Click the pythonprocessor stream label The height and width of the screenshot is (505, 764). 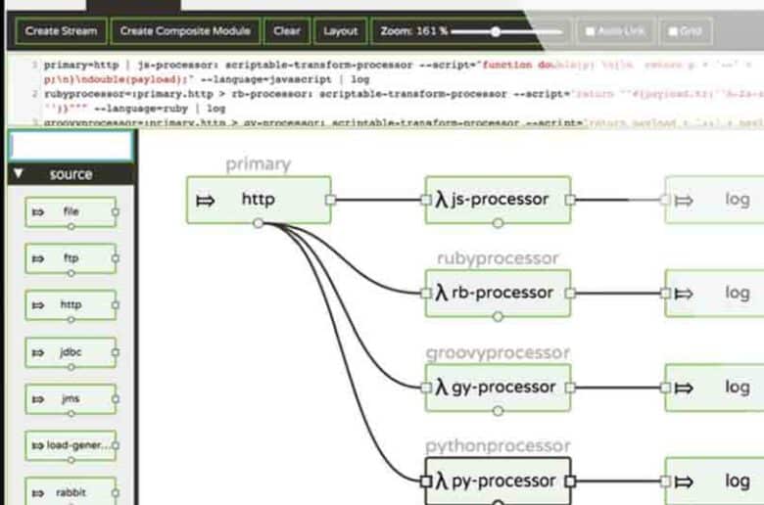click(x=498, y=445)
